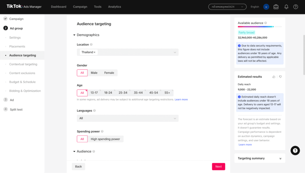Click the 32,960,000-40,286,000 audience figure
The height and width of the screenshot is (173, 305).
(252, 38)
